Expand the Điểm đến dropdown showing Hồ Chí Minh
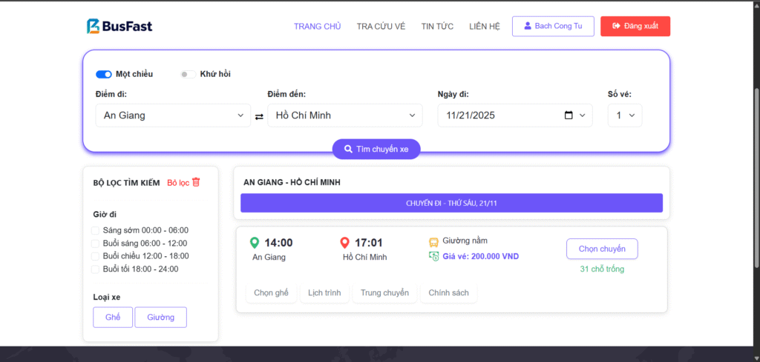The width and height of the screenshot is (760, 362). click(x=344, y=115)
